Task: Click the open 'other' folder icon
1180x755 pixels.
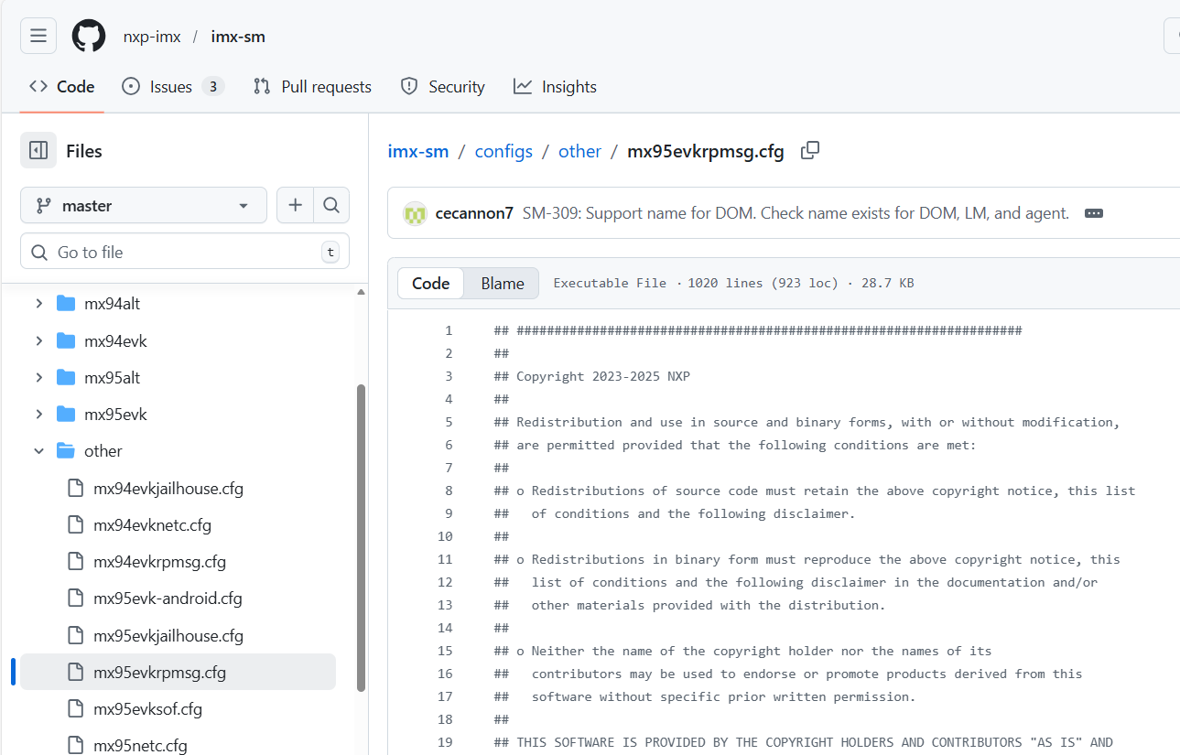Action: (66, 451)
